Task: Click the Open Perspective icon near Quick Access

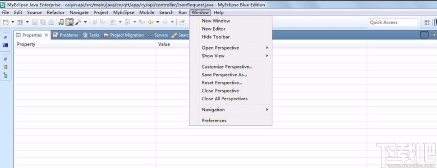Action: 427,23
